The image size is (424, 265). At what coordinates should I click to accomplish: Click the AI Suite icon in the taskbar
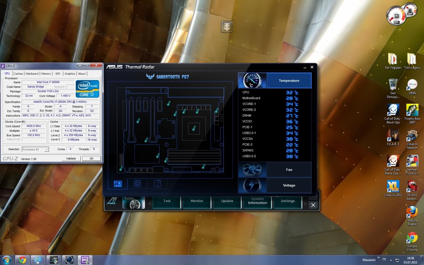pyautogui.click(x=54, y=260)
